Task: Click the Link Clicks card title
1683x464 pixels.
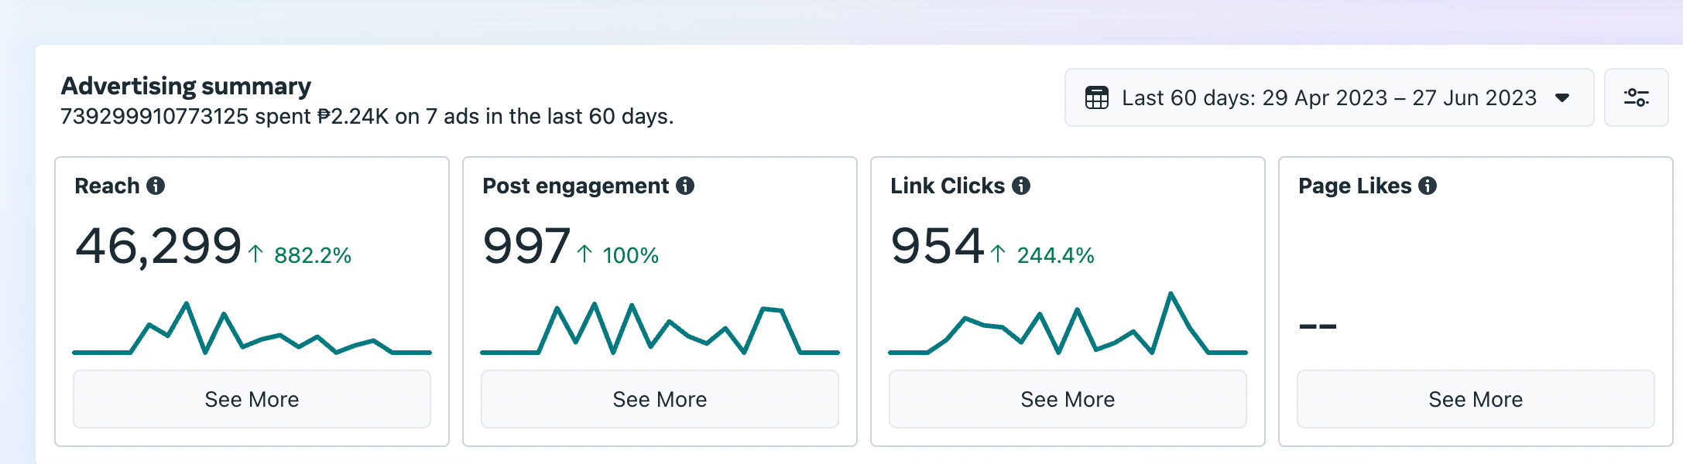Action: click(x=948, y=186)
